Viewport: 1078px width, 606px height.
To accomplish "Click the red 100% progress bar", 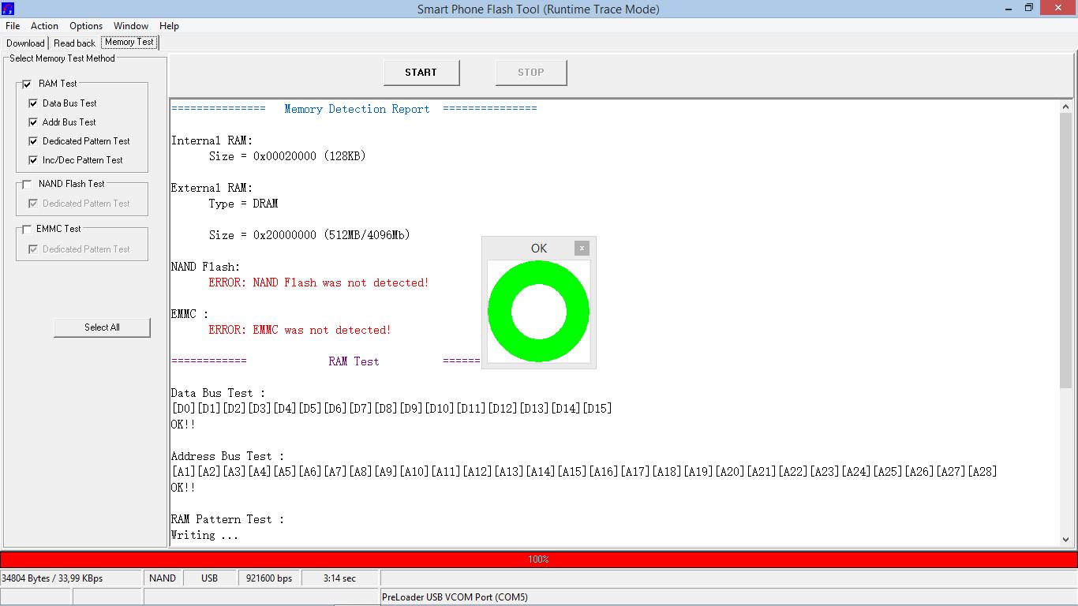I will 539,559.
